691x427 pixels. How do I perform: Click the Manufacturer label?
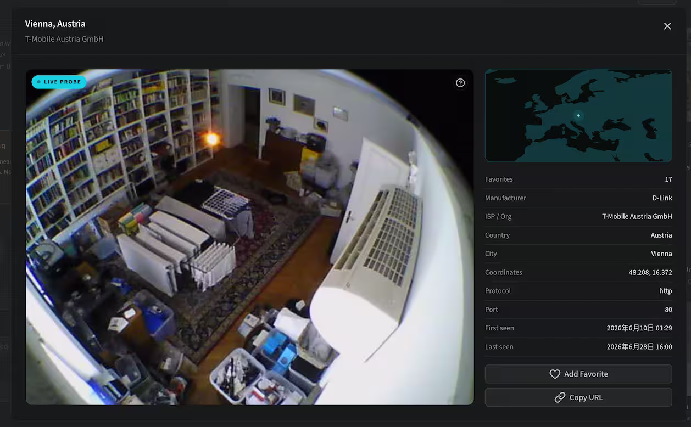[505, 198]
